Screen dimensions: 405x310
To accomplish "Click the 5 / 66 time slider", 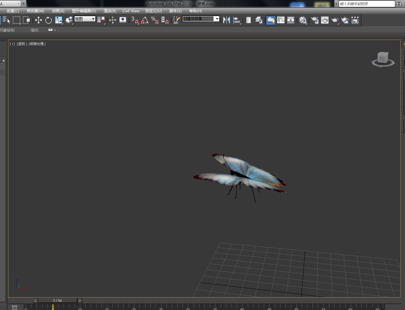I will (58, 301).
